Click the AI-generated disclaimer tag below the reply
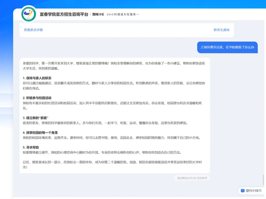This screenshot has width=266, height=199. pyautogui.click(x=192, y=177)
